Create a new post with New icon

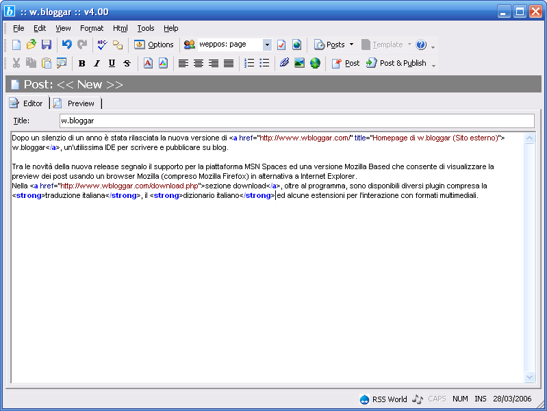coord(16,45)
